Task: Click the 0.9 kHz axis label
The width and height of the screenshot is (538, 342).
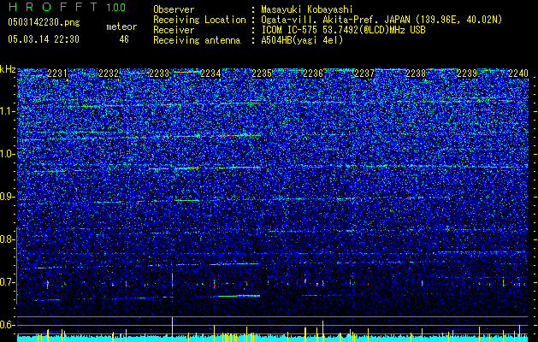Action: pos(7,197)
